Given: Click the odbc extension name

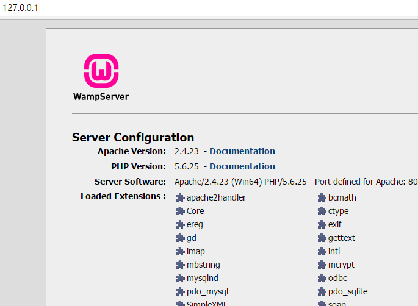Looking at the screenshot, I should 337,279.
